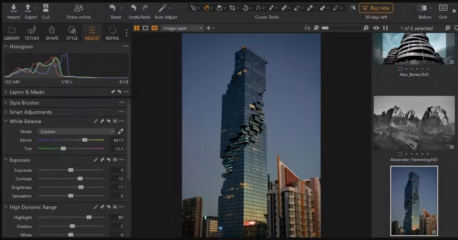Collapse the High Dynamic Range section
The image size is (458, 240).
6,208
